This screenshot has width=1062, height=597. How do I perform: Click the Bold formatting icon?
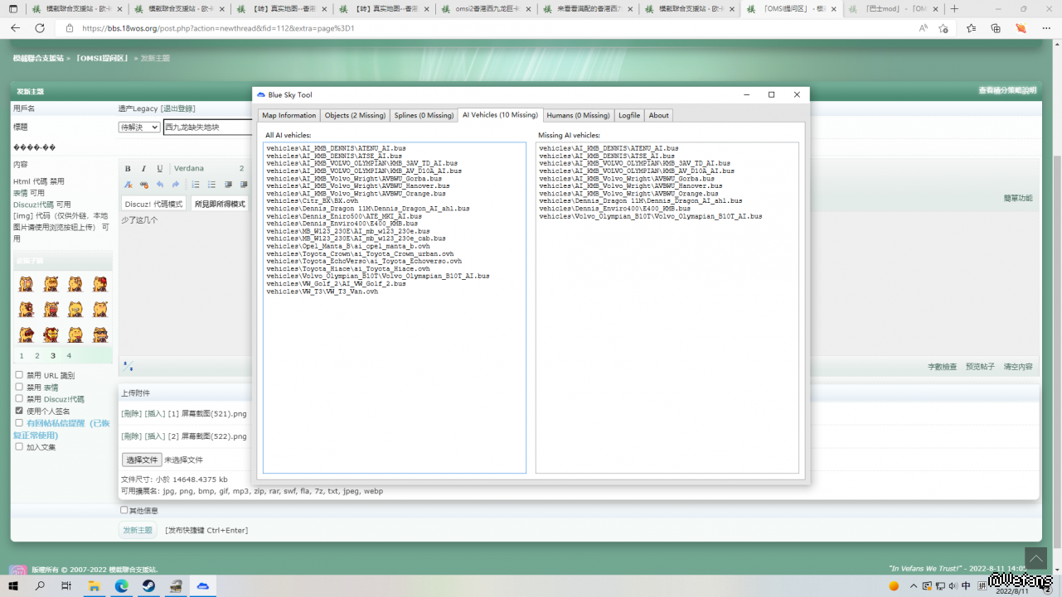[x=128, y=169]
